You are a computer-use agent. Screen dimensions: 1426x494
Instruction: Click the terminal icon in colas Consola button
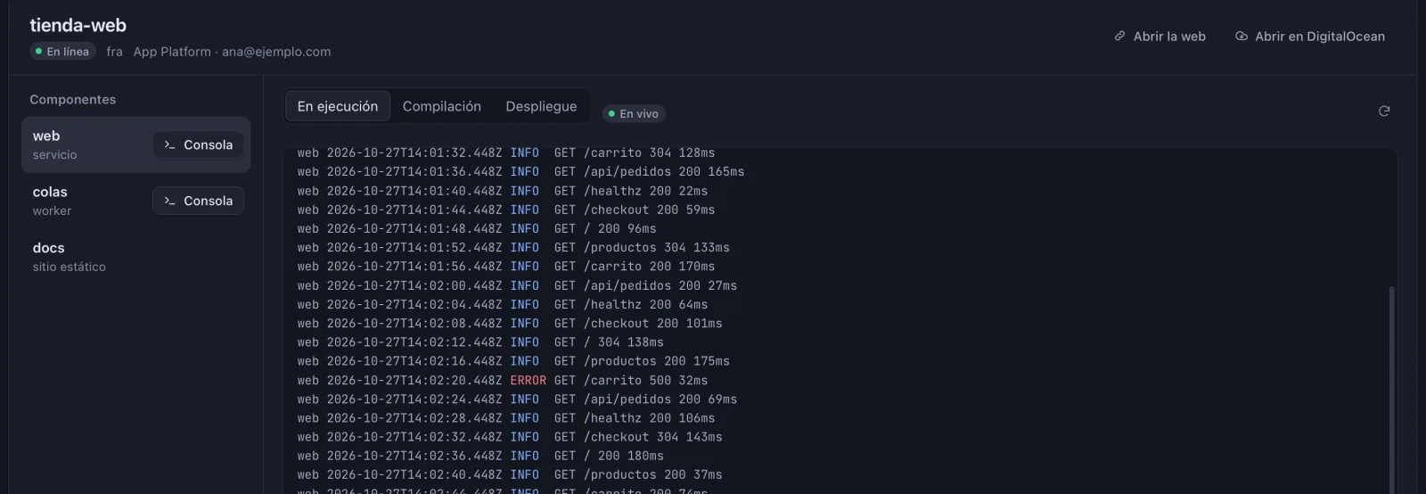click(169, 202)
